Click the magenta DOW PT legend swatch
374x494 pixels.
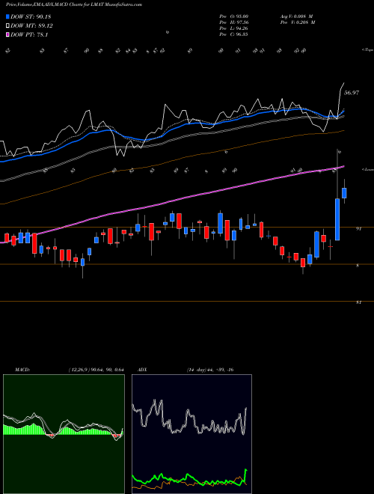pyautogui.click(x=8, y=34)
